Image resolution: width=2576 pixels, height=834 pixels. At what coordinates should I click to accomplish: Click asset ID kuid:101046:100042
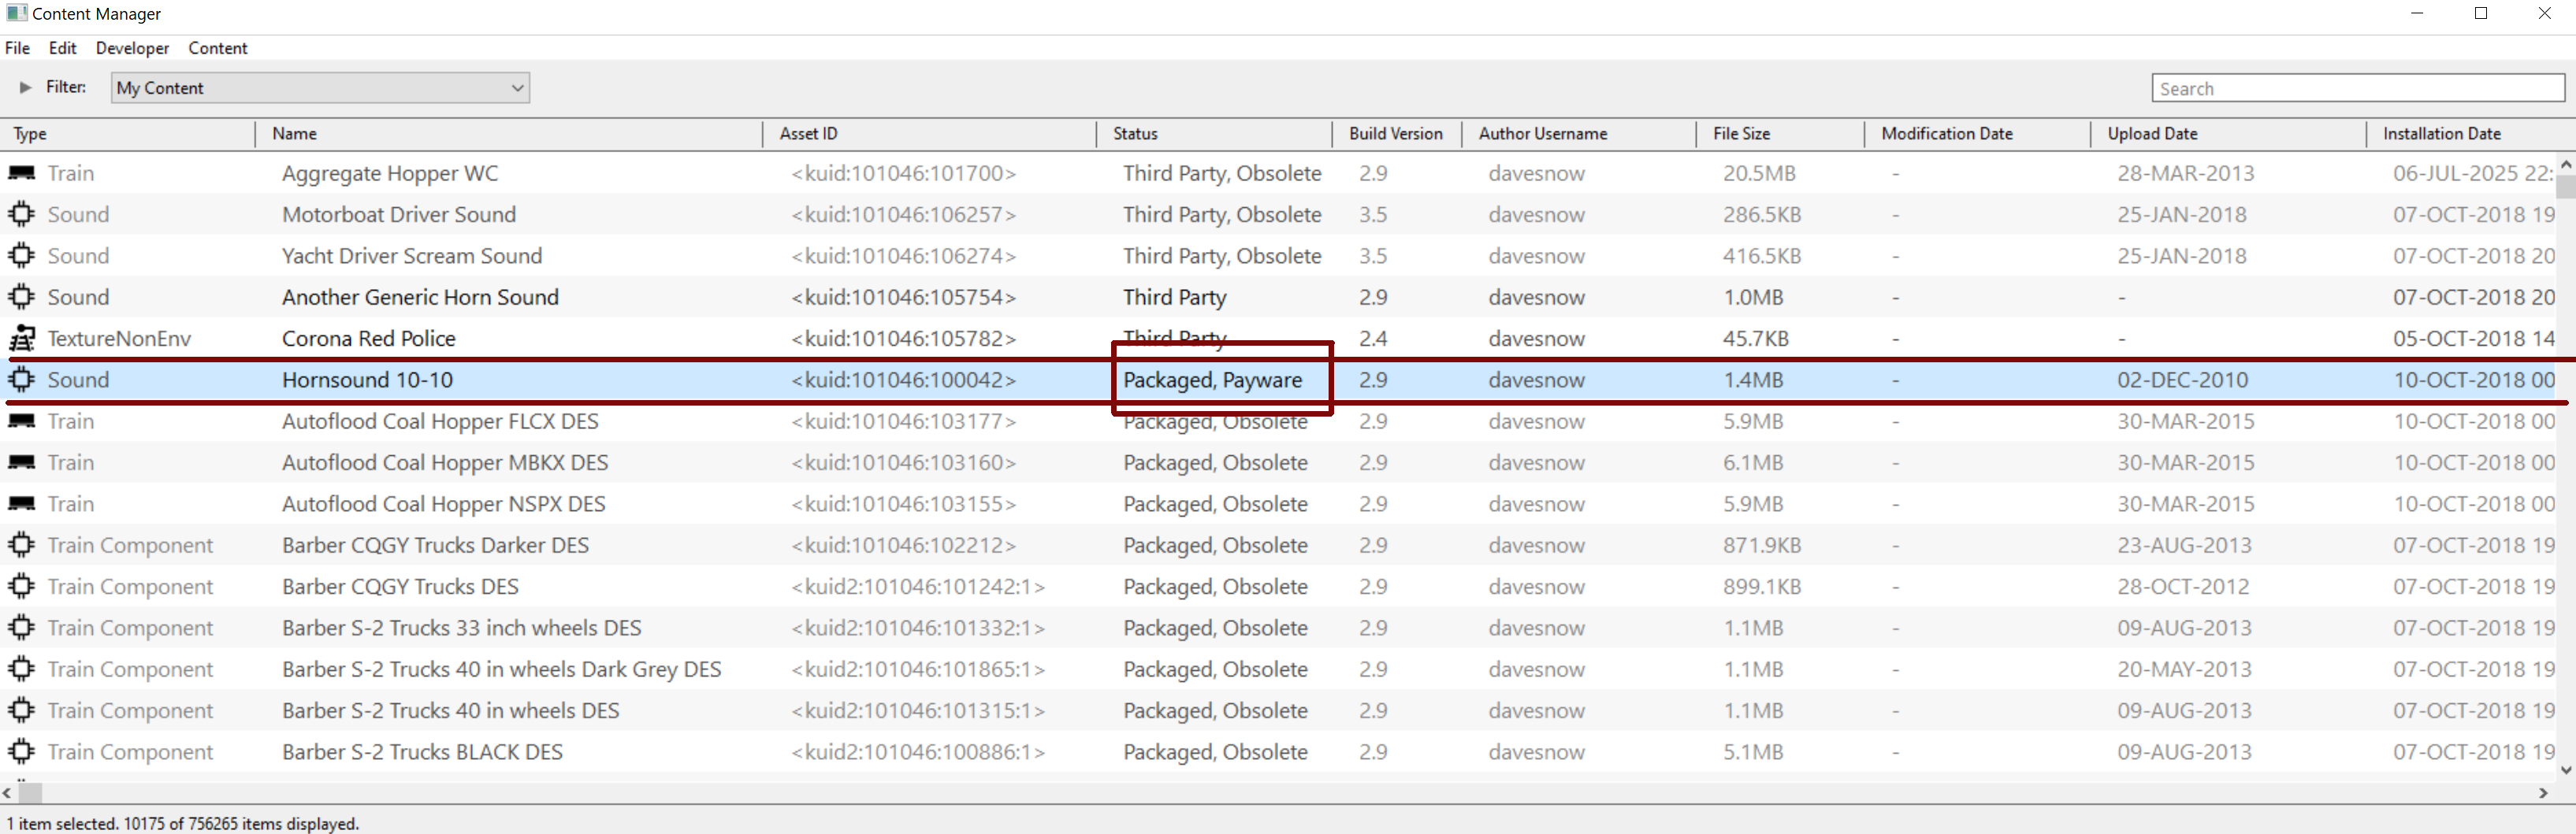point(904,380)
